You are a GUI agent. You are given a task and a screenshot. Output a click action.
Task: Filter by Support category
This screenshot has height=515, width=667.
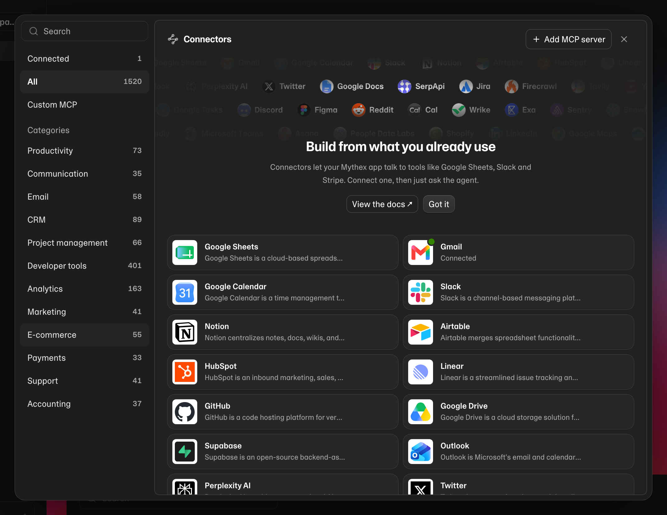(x=85, y=381)
